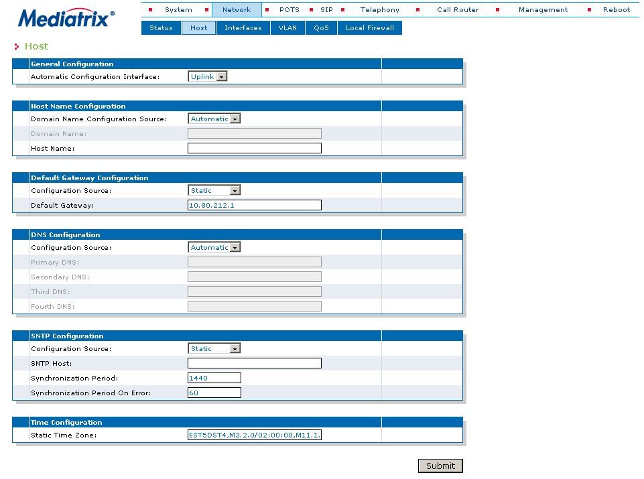Open Automatic Configuration Interface Uplink dropdown
The image size is (644, 479).
point(208,76)
